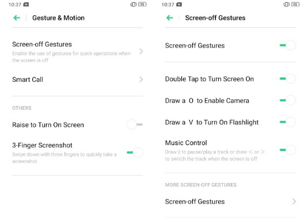
Task: Enable Raise to Turn On Screen
Action: (x=135, y=124)
